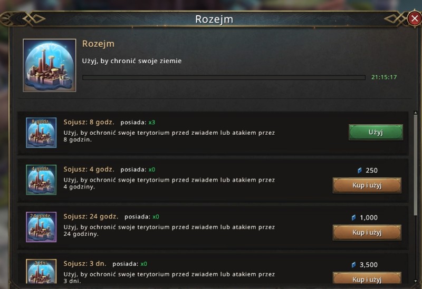
Task: Click the truce list scrollbar thumb
Action: click(x=416, y=165)
